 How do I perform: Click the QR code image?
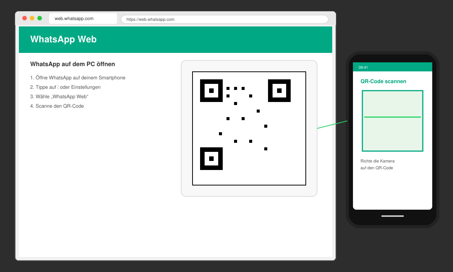point(249,128)
